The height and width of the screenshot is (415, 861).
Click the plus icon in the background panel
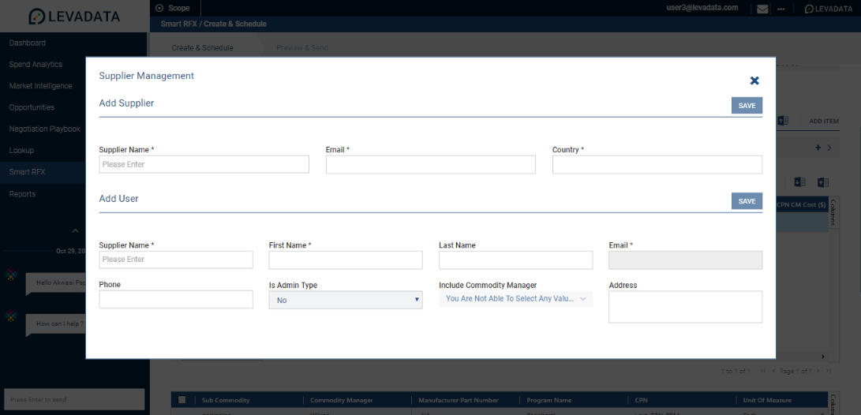coord(818,148)
